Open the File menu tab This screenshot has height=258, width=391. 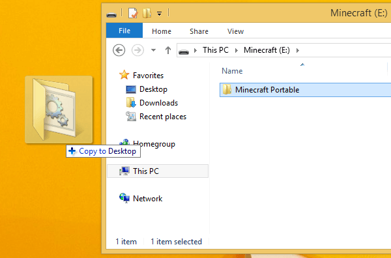(124, 31)
